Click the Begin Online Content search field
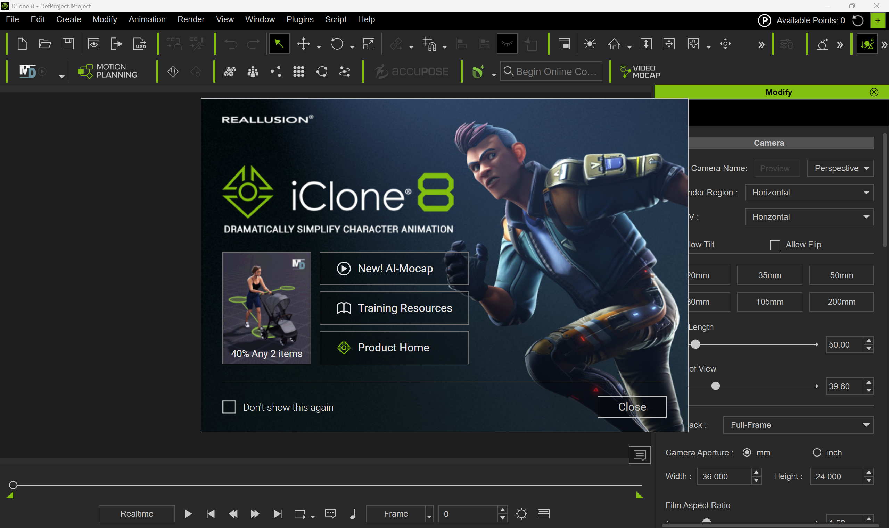This screenshot has height=528, width=889. click(x=551, y=71)
